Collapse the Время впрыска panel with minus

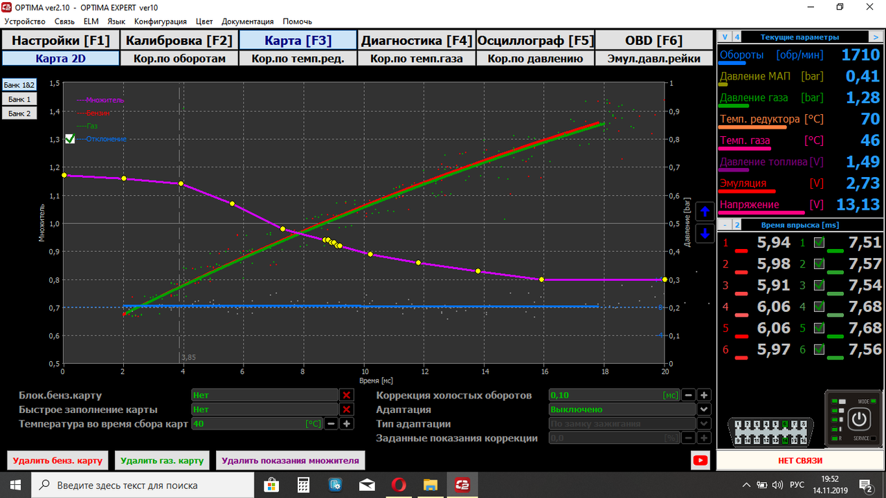click(725, 225)
